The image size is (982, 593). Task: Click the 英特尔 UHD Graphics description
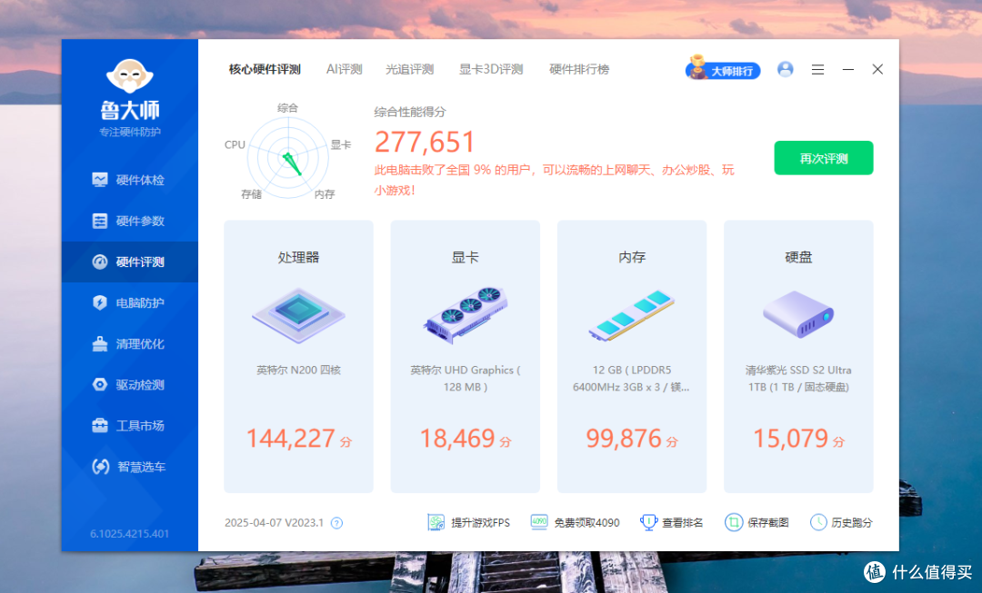click(466, 379)
